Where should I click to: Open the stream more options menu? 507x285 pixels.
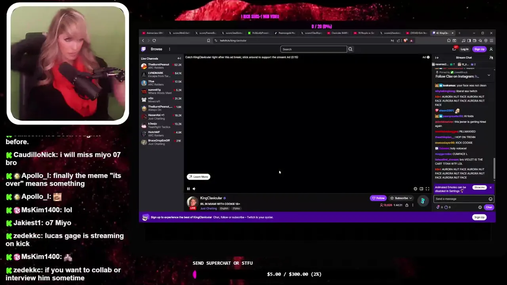coord(412,205)
